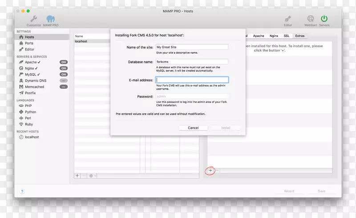Add a new host with plus button

coord(77,176)
